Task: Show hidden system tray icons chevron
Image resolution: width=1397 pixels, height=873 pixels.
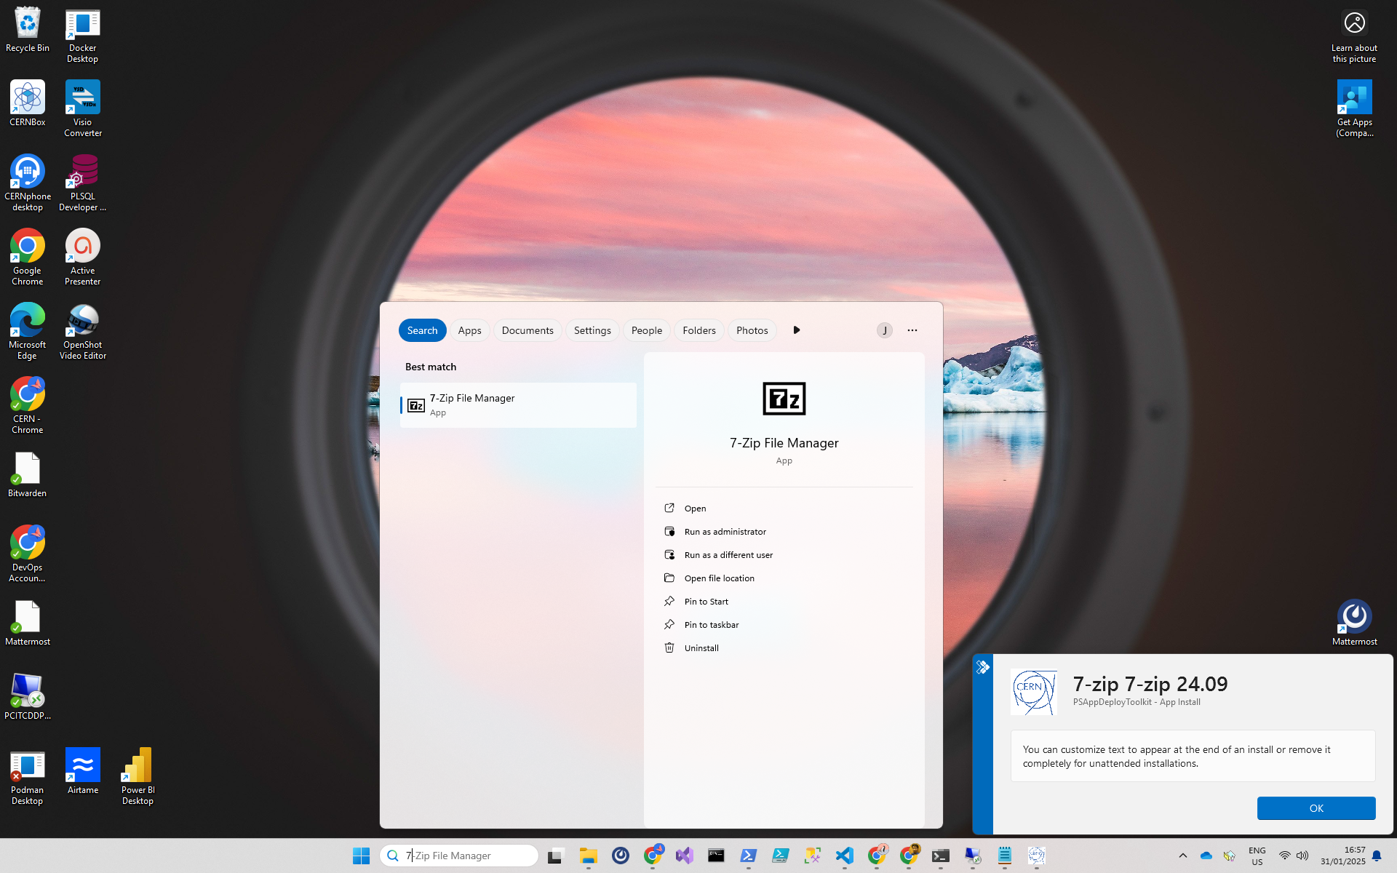Action: (x=1182, y=856)
